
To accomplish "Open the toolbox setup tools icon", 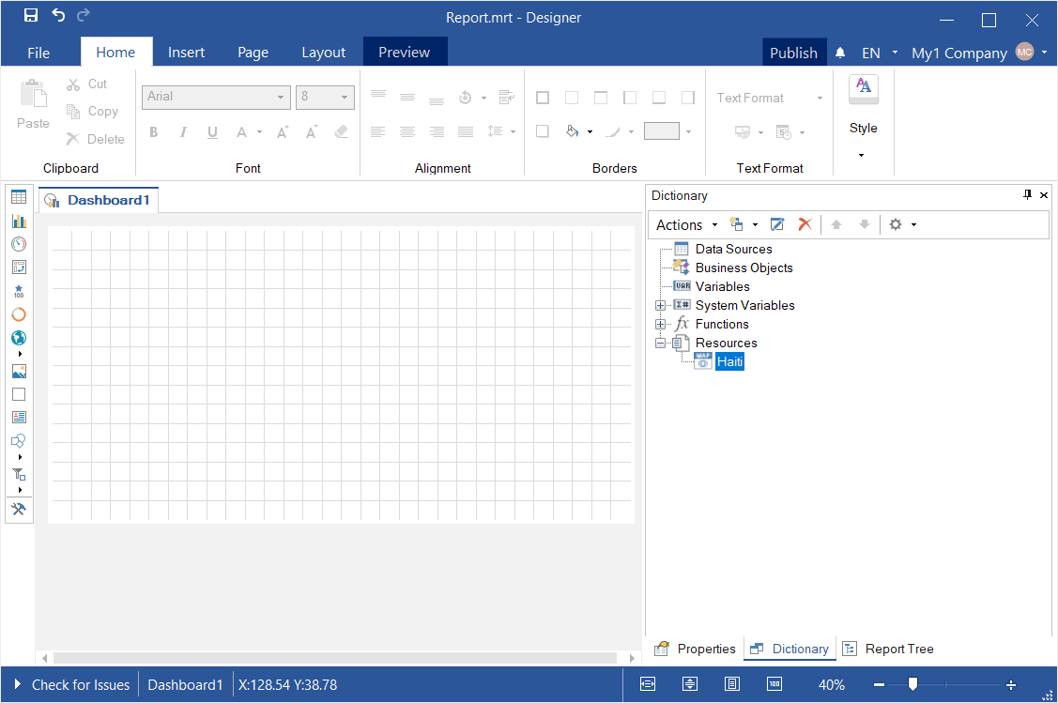I will 19,510.
